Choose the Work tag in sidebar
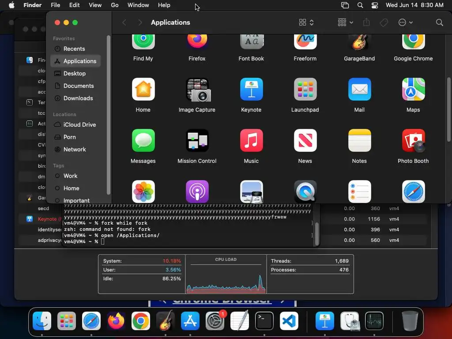Viewport: 452px width, 339px height. pos(76,176)
